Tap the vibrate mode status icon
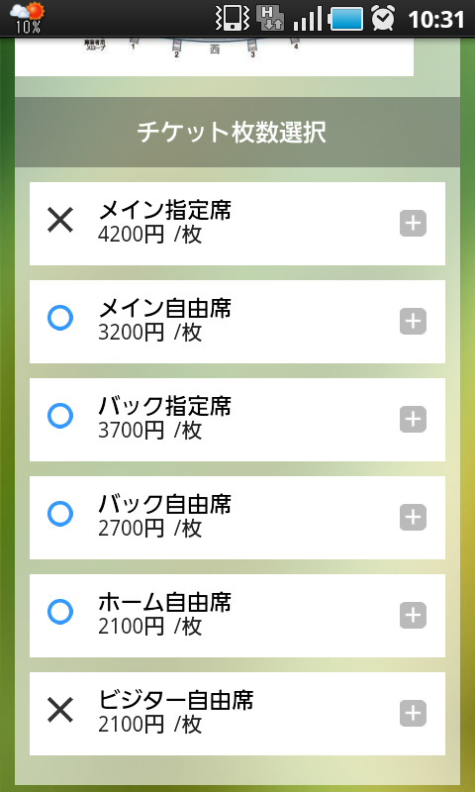The width and height of the screenshot is (475, 792). (232, 18)
